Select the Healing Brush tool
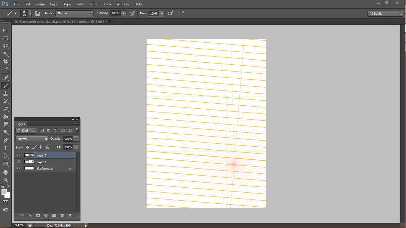The image size is (406, 228). click(x=6, y=78)
